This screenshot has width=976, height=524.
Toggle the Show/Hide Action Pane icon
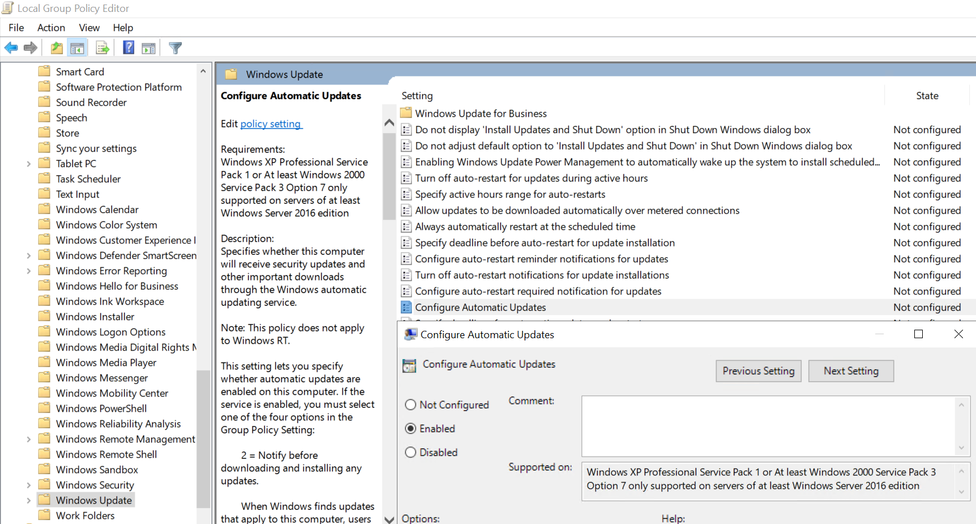click(149, 48)
